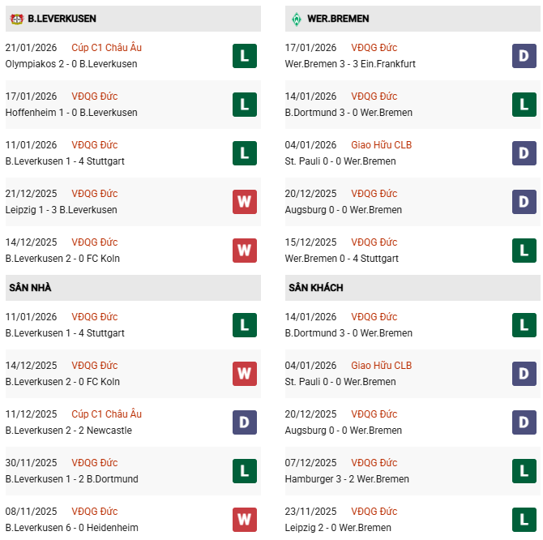This screenshot has height=540, width=543.
Task: Click the L badge for Leipzig 2-0 Wer.Bremen
Action: (524, 519)
